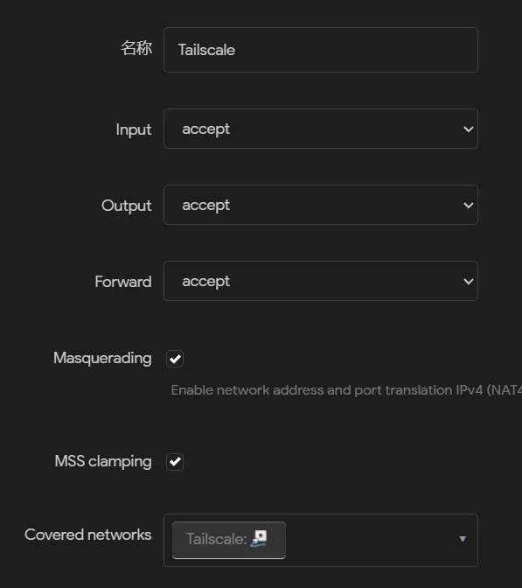This screenshot has width=522, height=588.
Task: Uncheck the MSS clamping checkbox
Action: tap(175, 462)
